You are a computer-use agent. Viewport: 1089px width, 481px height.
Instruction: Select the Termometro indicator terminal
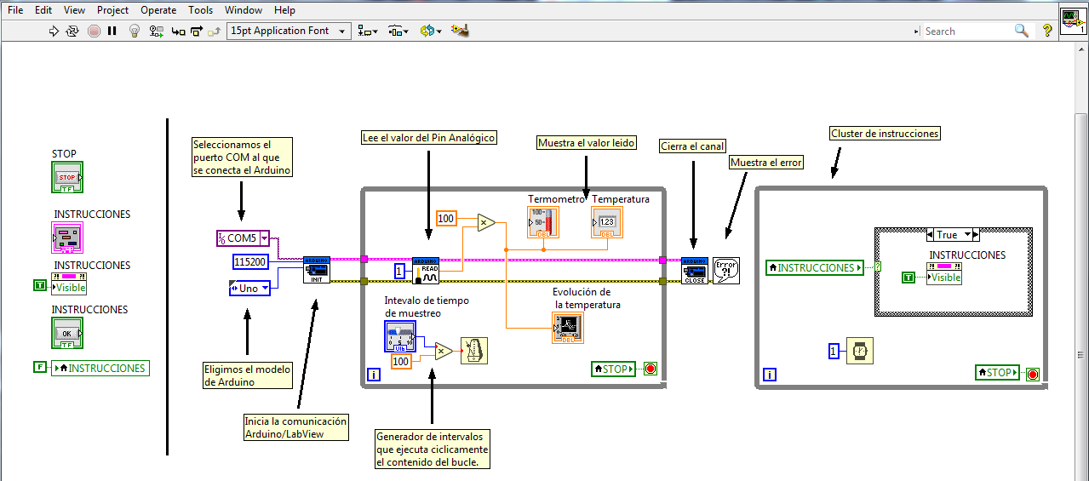[x=543, y=221]
